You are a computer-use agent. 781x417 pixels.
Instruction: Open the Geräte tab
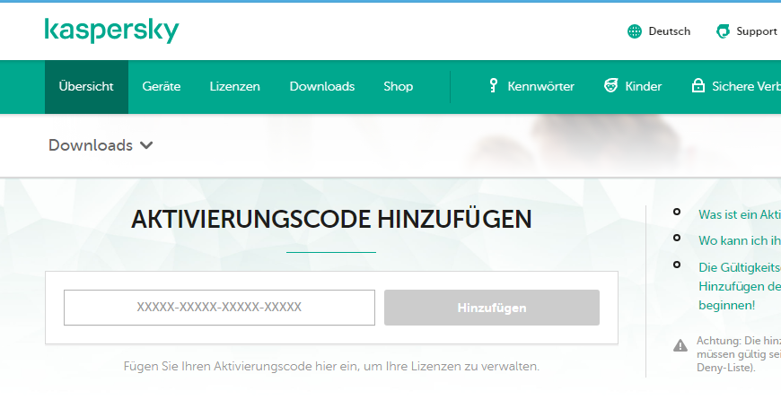[x=162, y=87]
